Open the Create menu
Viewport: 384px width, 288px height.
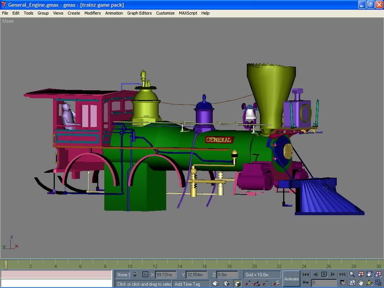pyautogui.click(x=74, y=13)
